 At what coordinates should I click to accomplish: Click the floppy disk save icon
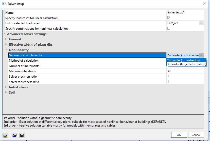[22, 135]
